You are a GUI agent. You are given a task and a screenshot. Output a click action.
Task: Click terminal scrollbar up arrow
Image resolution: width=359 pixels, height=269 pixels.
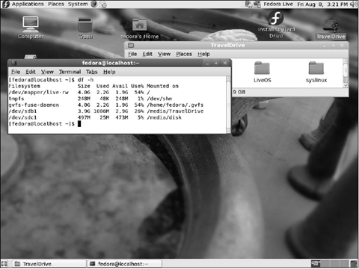click(228, 78)
